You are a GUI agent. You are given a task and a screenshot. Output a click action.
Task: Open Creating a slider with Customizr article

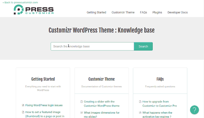[102, 104]
